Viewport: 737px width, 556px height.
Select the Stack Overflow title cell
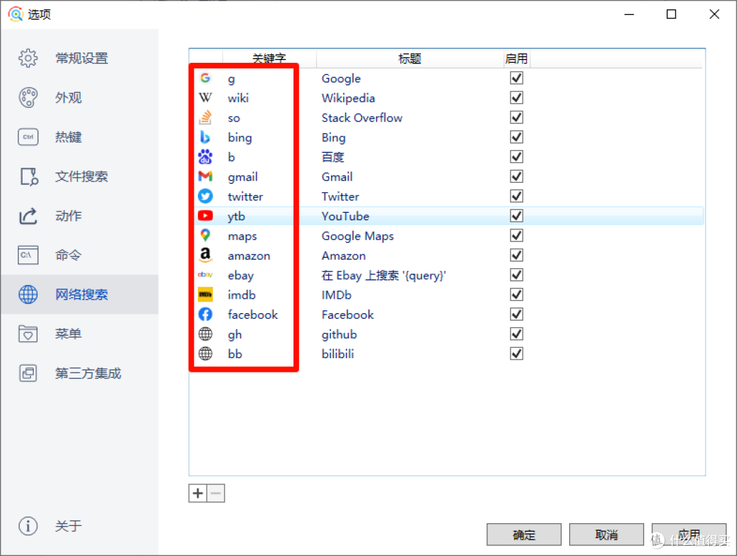362,117
